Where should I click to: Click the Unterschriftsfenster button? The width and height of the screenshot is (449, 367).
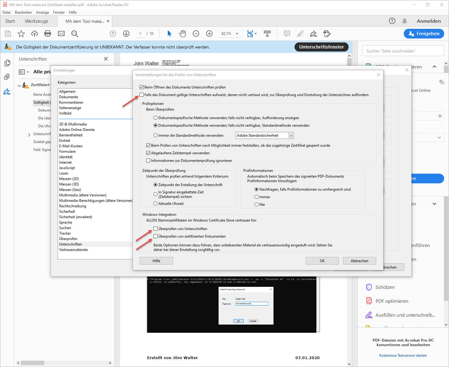tap(321, 47)
